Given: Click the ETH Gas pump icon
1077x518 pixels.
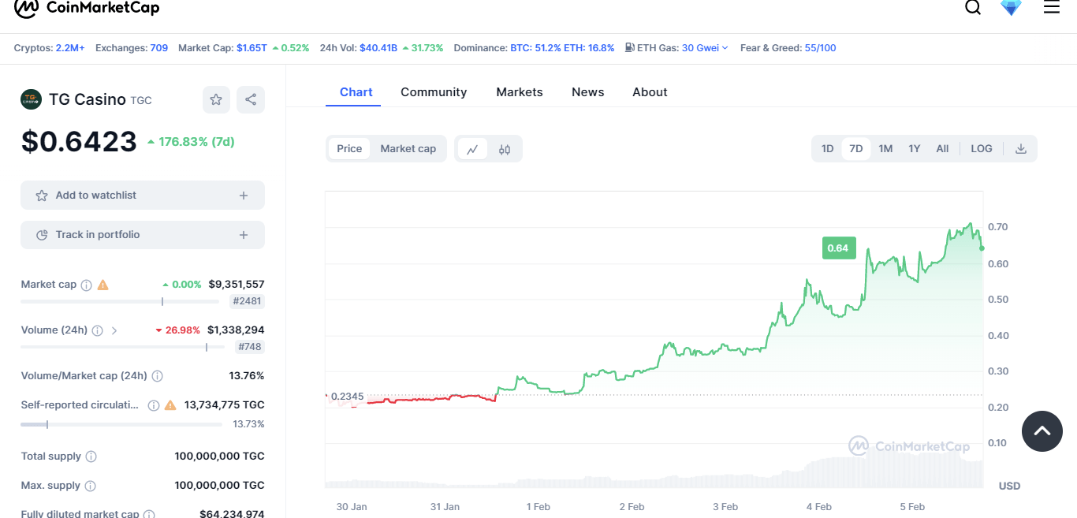Looking at the screenshot, I should tap(630, 48).
